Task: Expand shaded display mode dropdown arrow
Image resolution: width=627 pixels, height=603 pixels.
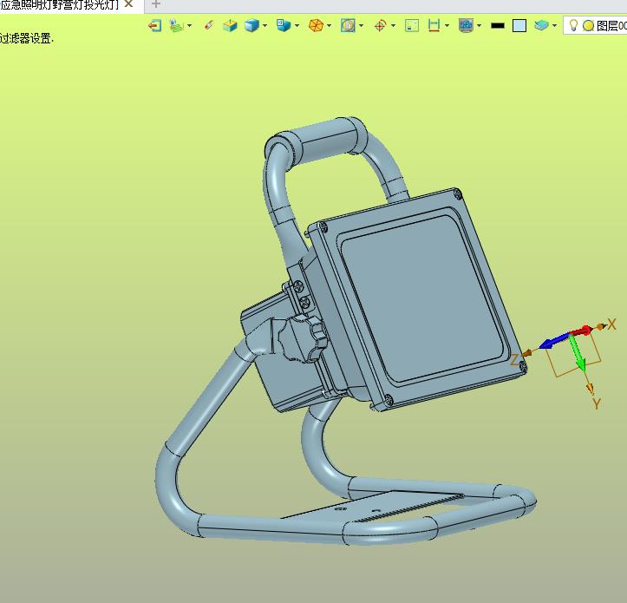Action: (x=265, y=26)
